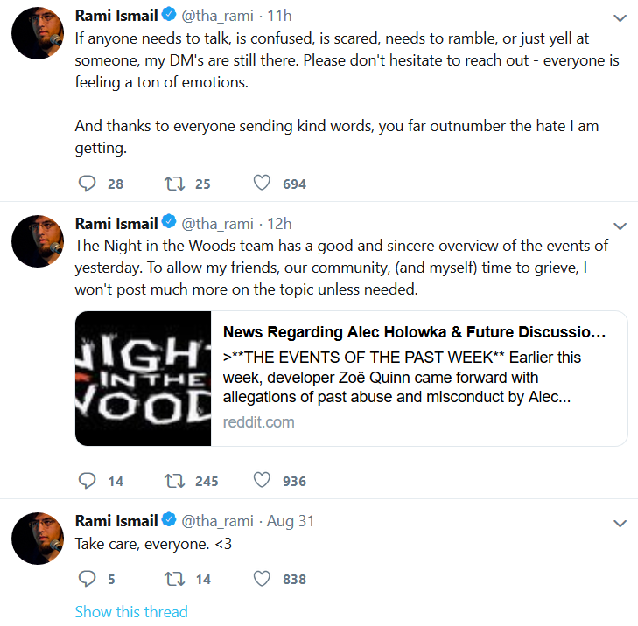This screenshot has height=626, width=638.
Task: Retweet the Aug 31 tweet
Action: click(174, 579)
